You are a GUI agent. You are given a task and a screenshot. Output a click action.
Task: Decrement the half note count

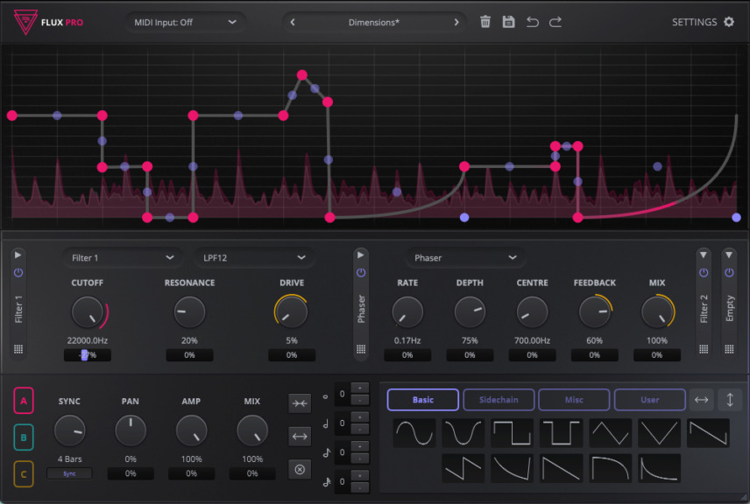pos(360,429)
